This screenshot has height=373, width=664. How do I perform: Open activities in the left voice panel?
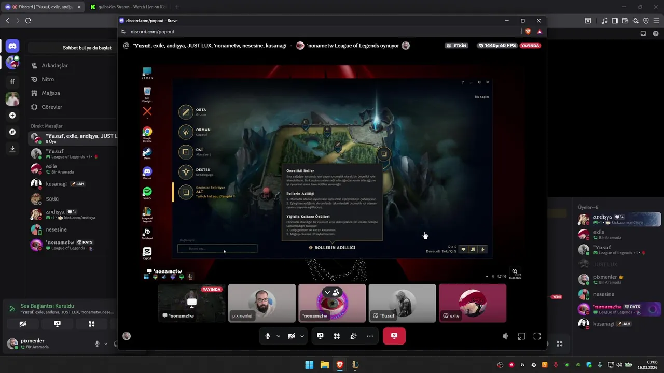click(91, 324)
